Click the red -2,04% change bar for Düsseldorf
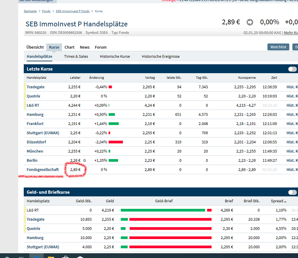The image size is (298, 258). [116, 142]
